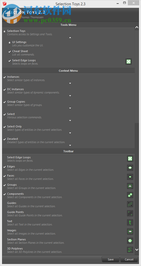Click the 'Guide Points' entry label
Screen dimensions: 141x266
coord(16,212)
